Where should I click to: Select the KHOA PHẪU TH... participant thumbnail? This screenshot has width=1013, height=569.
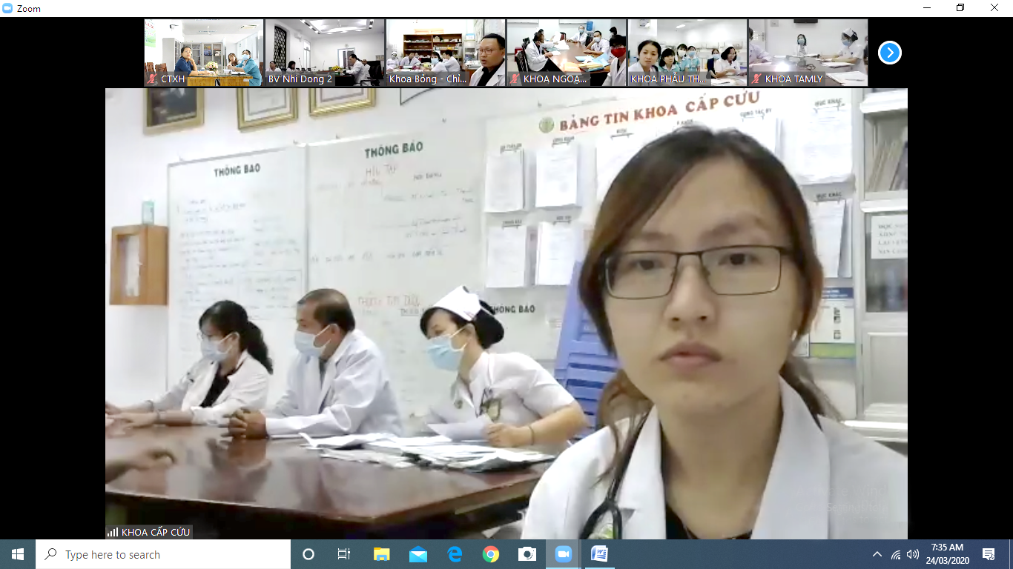687,53
